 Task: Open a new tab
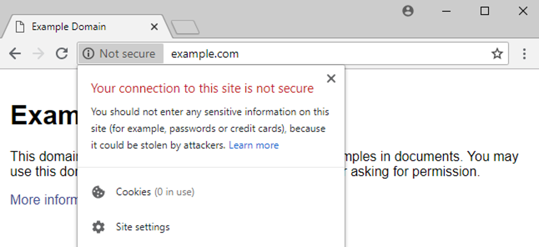185,28
